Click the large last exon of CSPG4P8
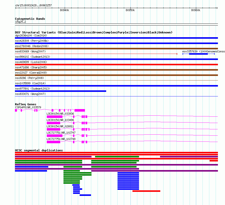The height and width of the screenshot is (205, 225). pyautogui.click(x=80, y=110)
